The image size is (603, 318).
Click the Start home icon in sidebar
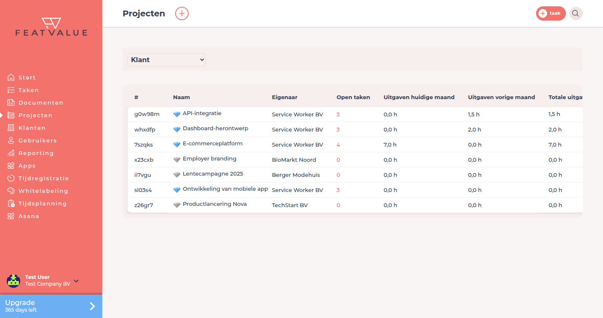(11, 77)
